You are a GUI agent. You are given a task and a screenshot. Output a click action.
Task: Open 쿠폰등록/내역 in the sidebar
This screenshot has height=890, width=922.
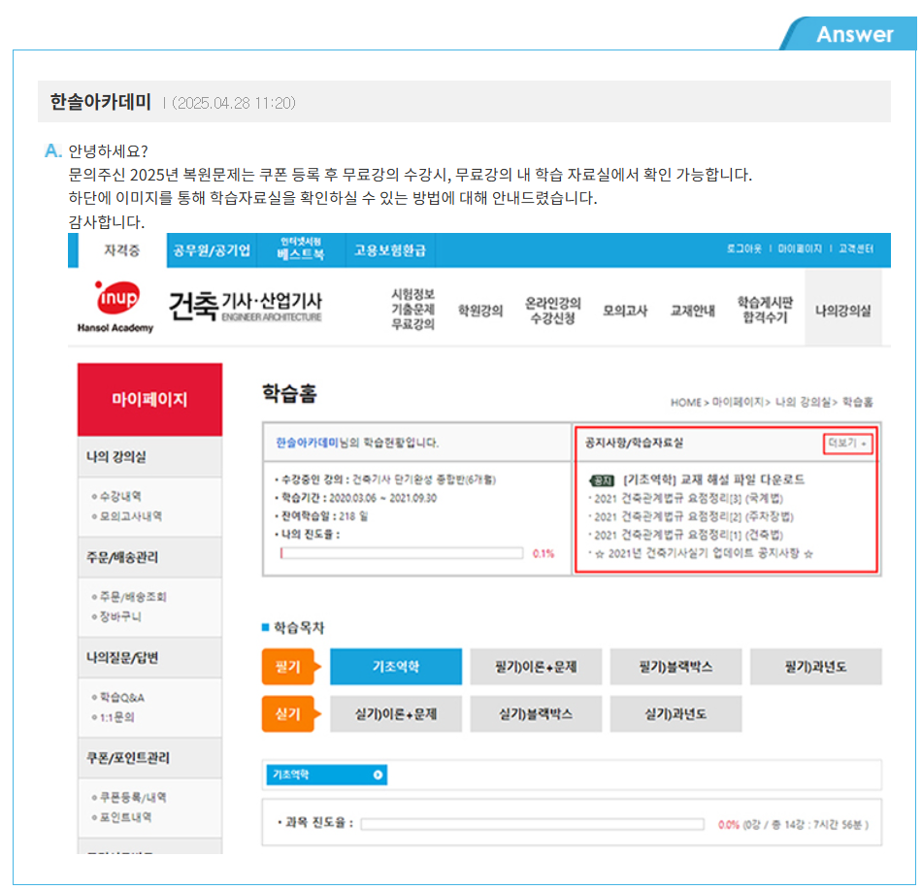(x=133, y=797)
